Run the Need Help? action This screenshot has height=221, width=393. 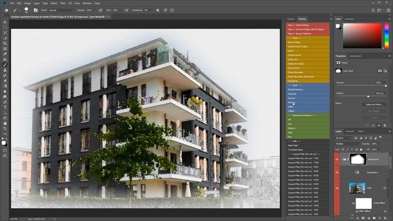coord(308,145)
